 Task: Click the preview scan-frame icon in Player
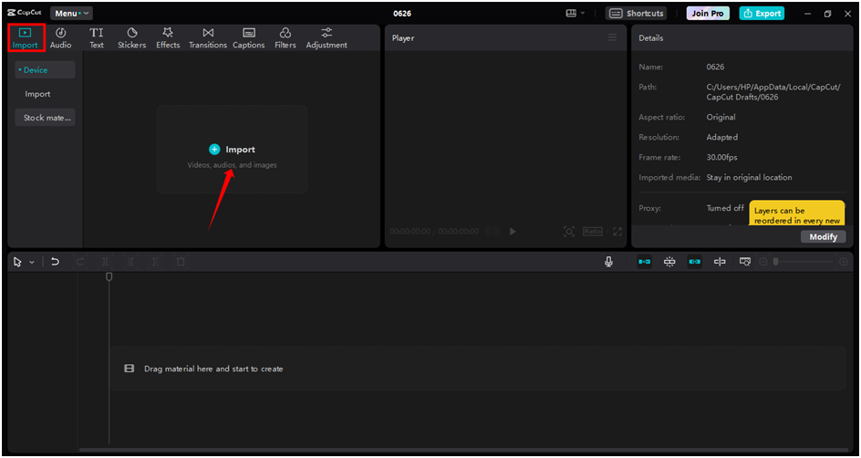(x=569, y=232)
